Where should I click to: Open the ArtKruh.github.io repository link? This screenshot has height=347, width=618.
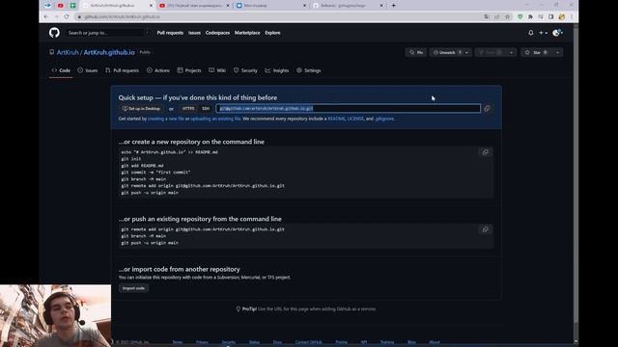pos(109,52)
